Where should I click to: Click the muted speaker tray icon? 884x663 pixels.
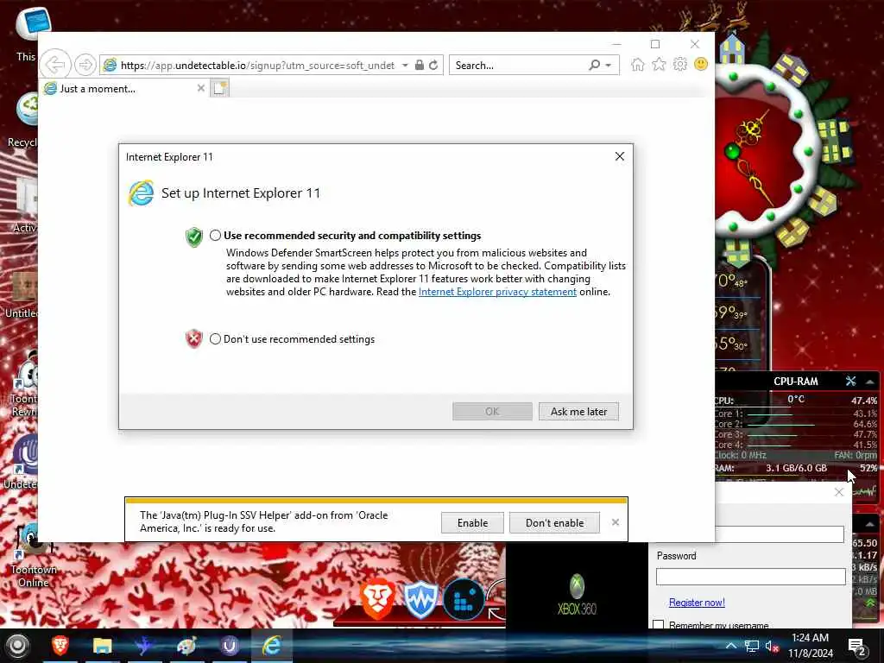772,646
